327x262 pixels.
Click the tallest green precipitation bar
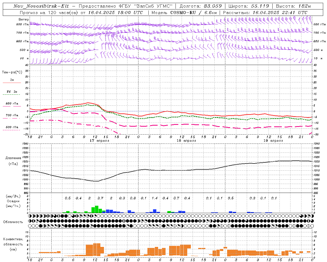[x=97, y=209]
